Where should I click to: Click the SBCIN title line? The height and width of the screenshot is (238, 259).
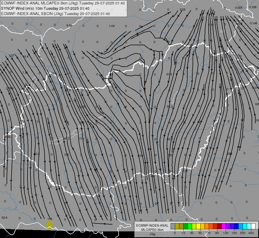56,14
